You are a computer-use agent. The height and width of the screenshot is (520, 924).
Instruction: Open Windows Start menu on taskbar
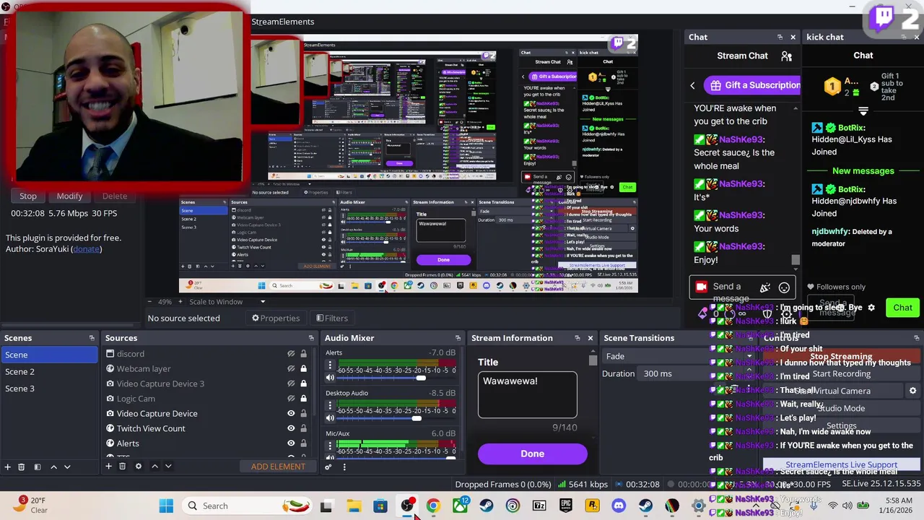[166, 506]
